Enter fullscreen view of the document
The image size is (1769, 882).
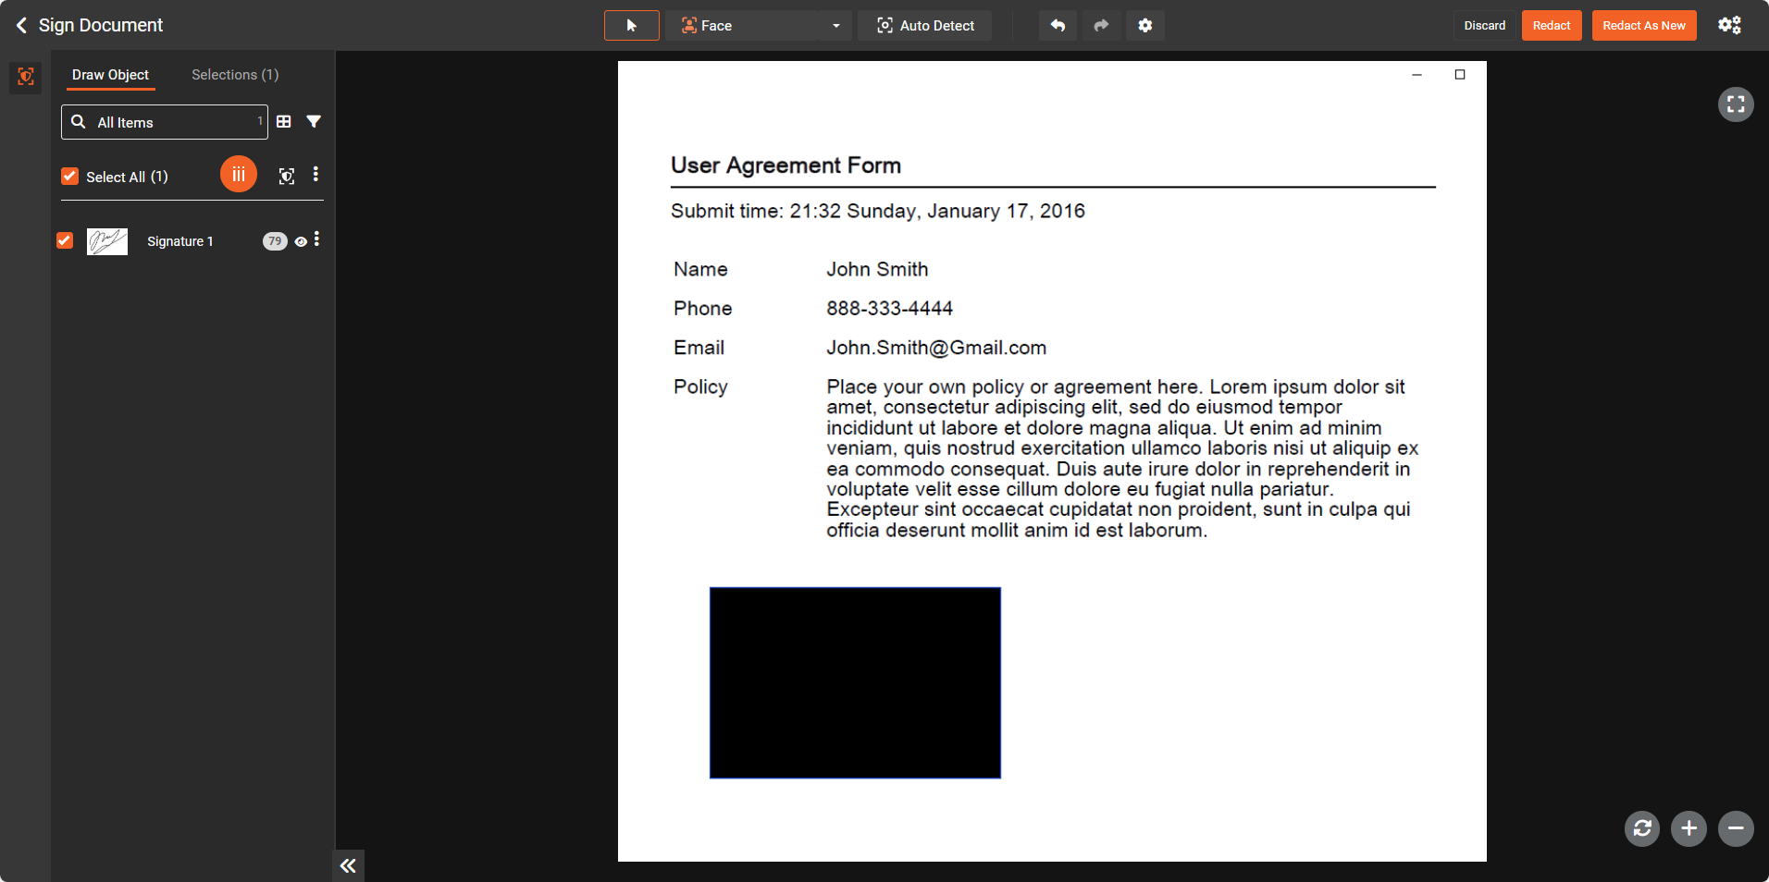point(1735,104)
